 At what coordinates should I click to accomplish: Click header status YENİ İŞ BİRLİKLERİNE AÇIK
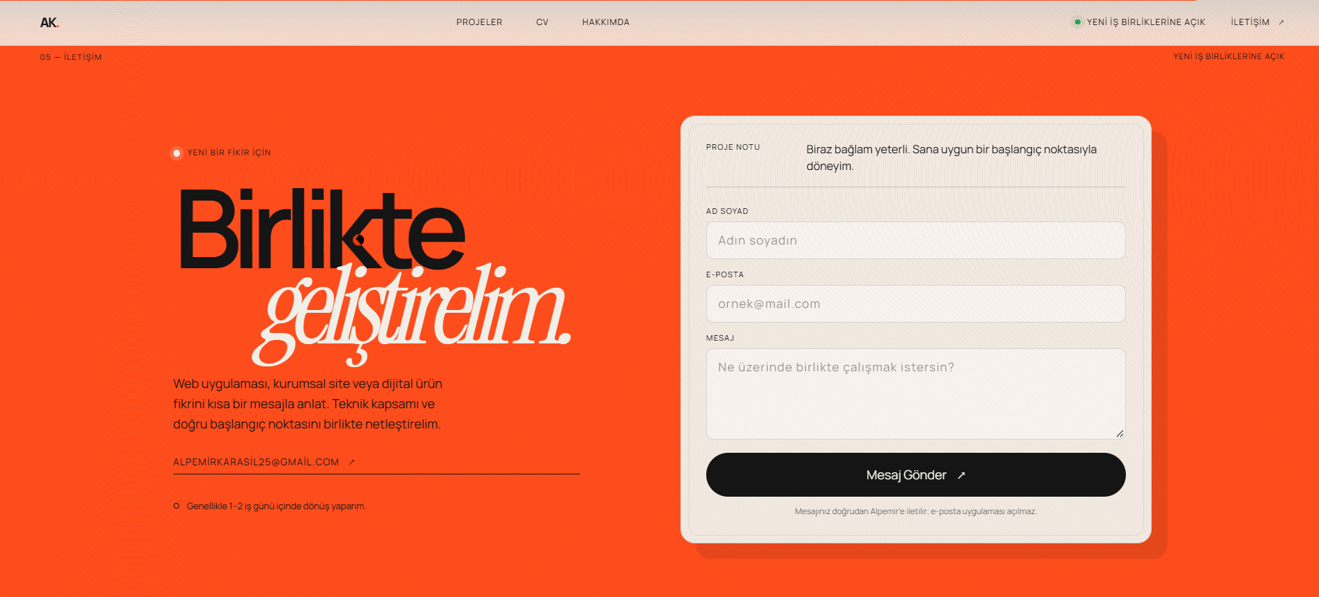[1146, 22]
